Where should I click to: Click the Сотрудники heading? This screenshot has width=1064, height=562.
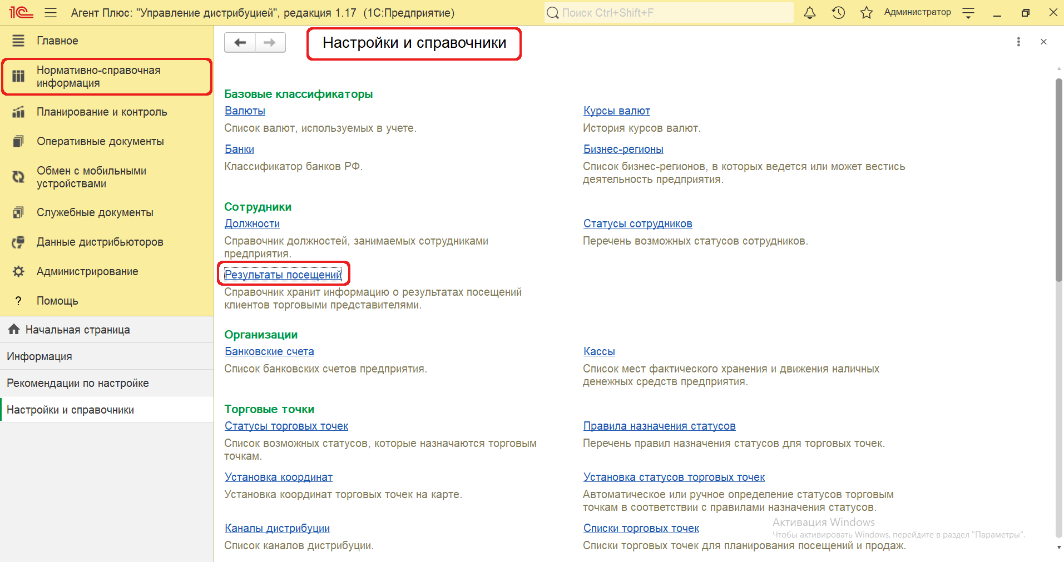click(x=258, y=207)
